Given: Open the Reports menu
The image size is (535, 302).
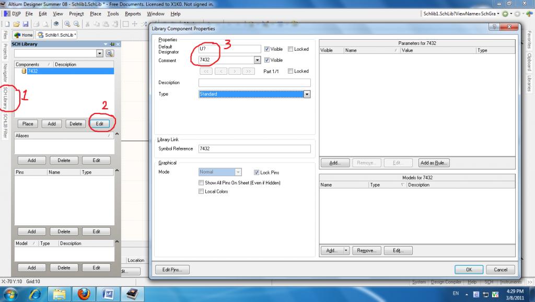Looking at the screenshot, I should pyautogui.click(x=133, y=14).
